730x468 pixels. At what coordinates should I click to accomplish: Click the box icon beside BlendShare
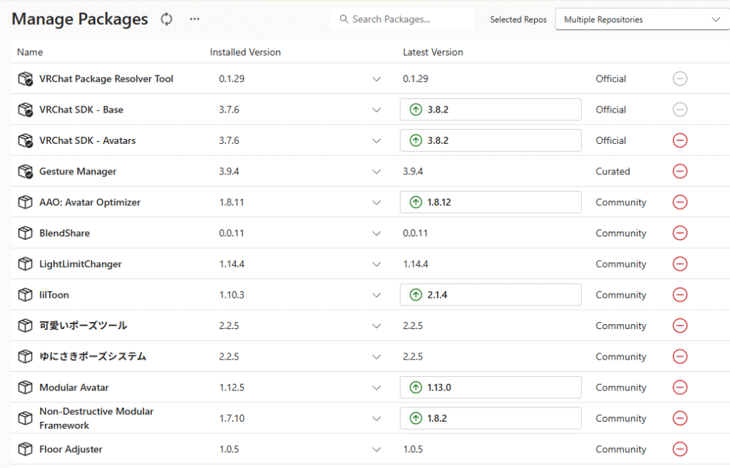point(25,233)
